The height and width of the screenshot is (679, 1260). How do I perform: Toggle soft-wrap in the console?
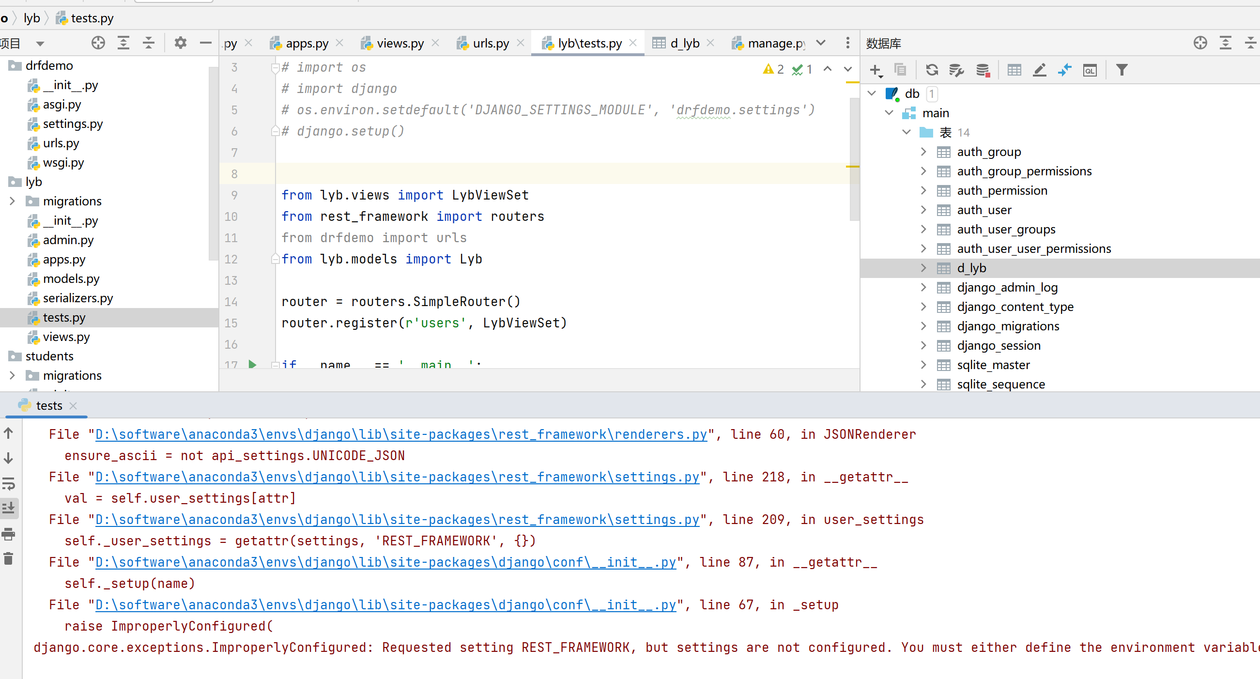click(8, 483)
